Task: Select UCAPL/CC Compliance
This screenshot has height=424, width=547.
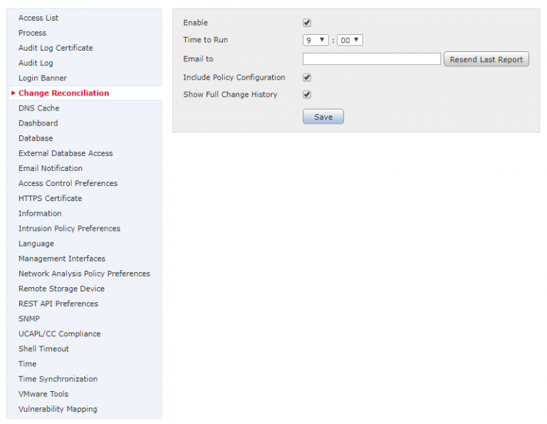Action: pyautogui.click(x=60, y=333)
